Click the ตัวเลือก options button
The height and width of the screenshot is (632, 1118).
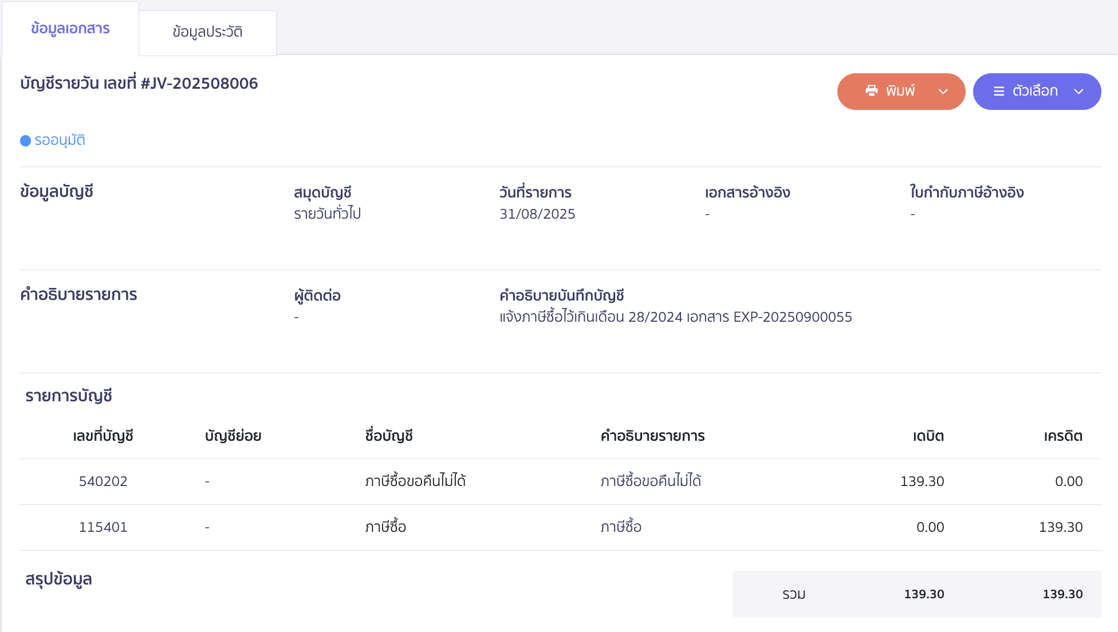[x=1037, y=91]
